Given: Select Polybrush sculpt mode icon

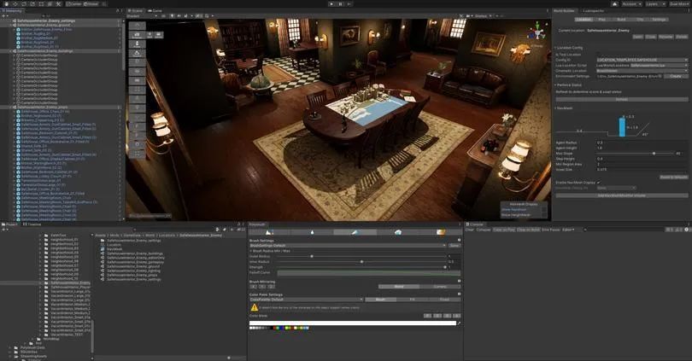Looking at the screenshot, I should click(269, 232).
